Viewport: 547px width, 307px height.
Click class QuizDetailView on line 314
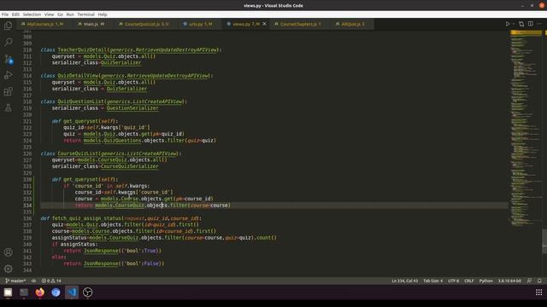tap(126, 76)
